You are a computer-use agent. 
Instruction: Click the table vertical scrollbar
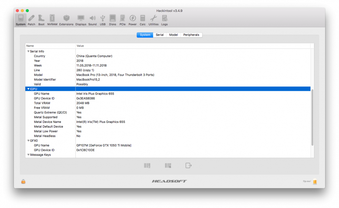[313, 118]
